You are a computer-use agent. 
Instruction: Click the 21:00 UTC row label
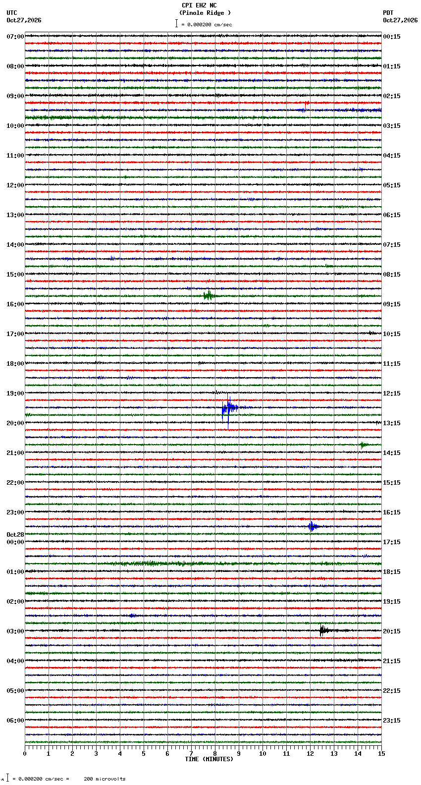pyautogui.click(x=15, y=453)
